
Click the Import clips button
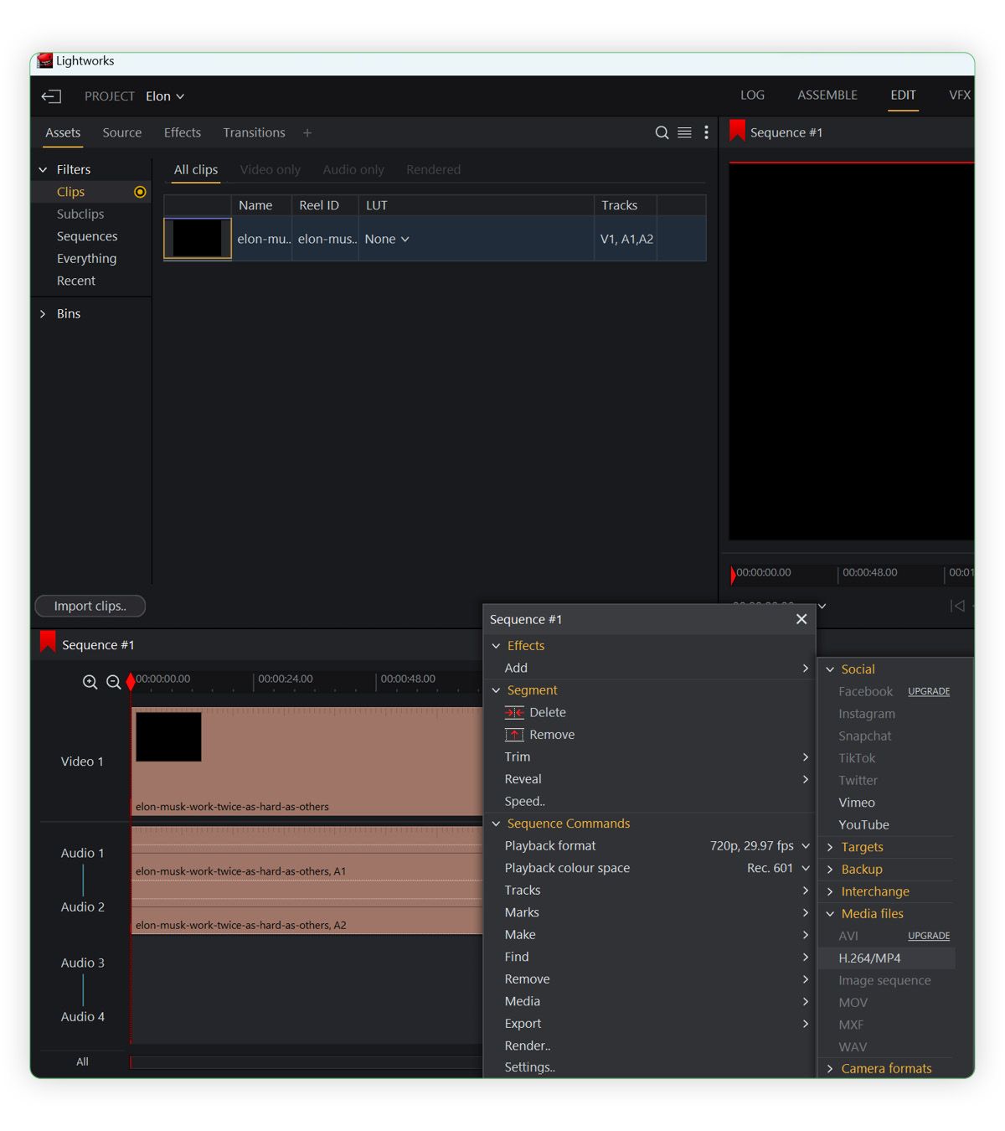pos(90,606)
